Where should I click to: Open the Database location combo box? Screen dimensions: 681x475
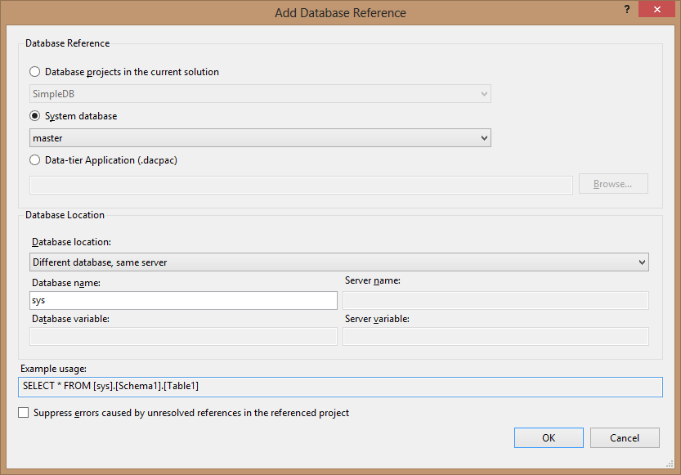pyautogui.click(x=338, y=262)
